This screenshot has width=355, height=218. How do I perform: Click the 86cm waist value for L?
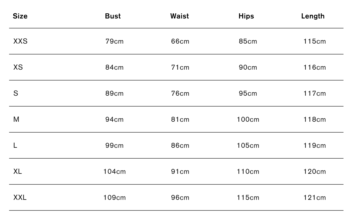[180, 146]
